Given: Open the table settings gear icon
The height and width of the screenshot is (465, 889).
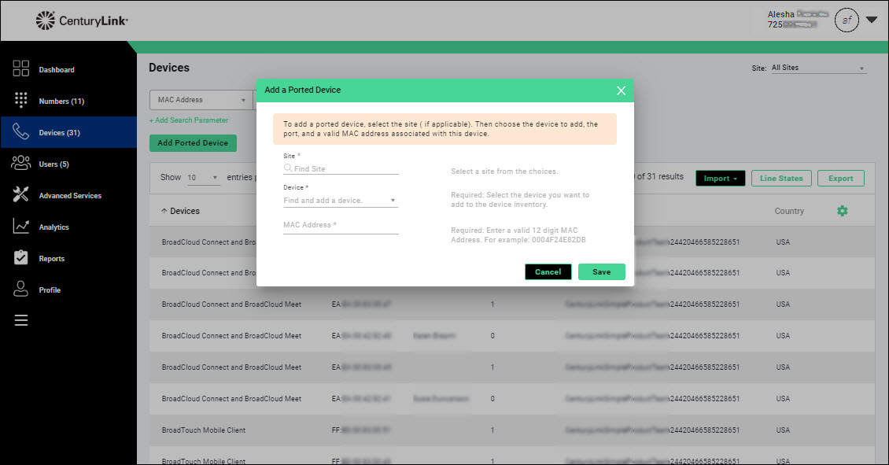Looking at the screenshot, I should [x=842, y=211].
